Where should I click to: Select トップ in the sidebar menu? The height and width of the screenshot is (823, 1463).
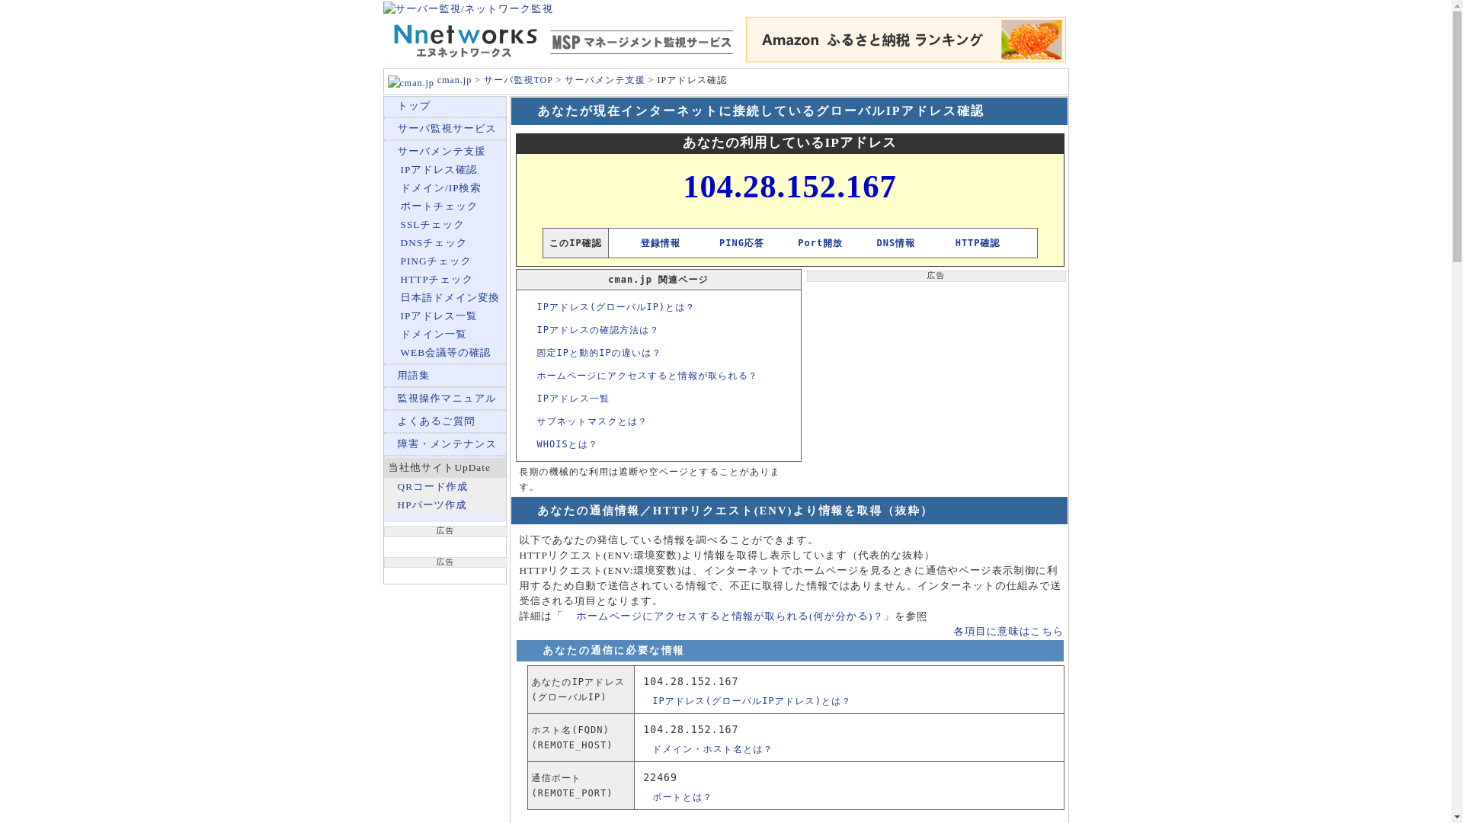[x=414, y=106]
